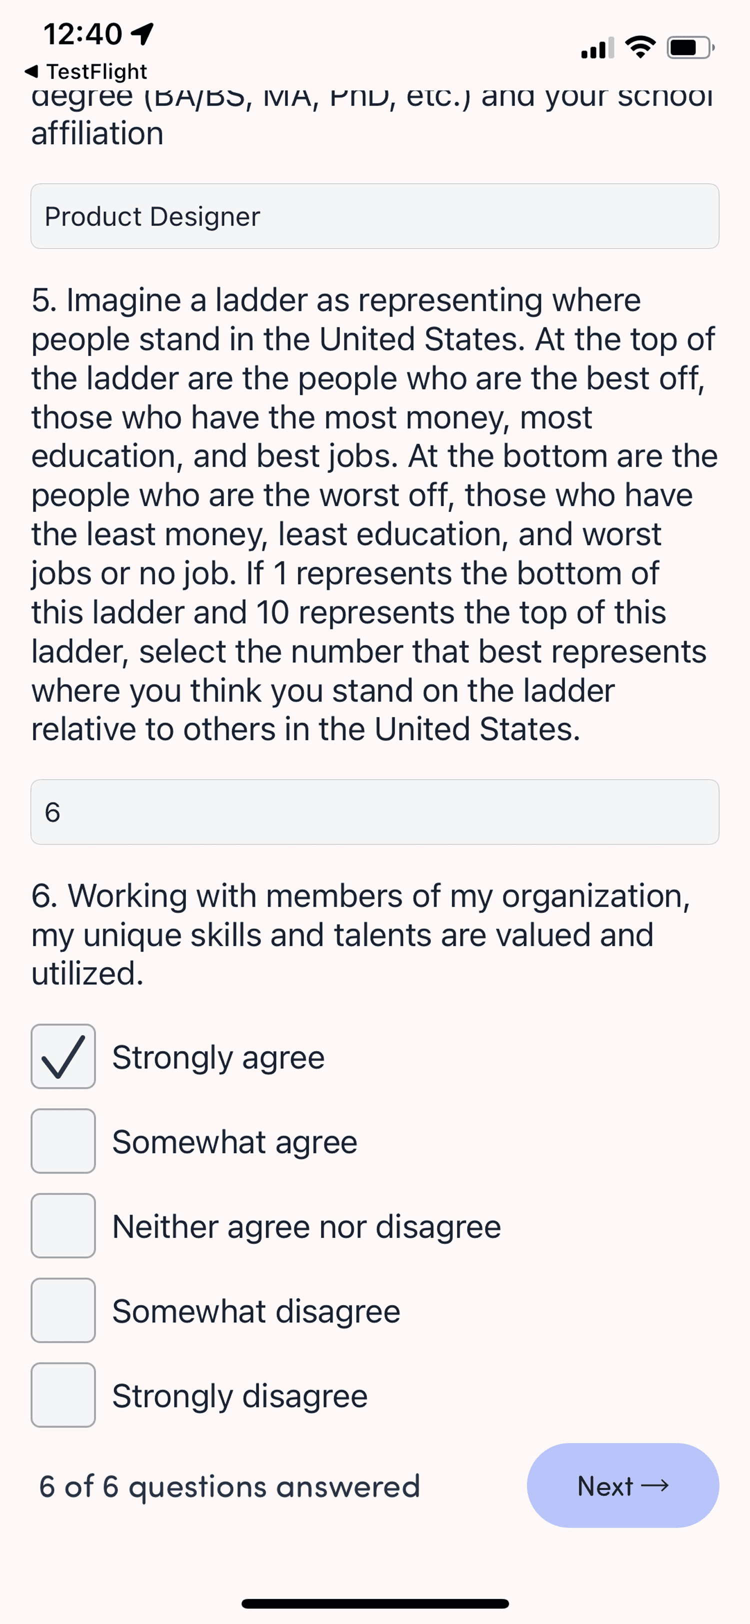Tap the home indicator bar
The image size is (750, 1624).
pos(375,1603)
